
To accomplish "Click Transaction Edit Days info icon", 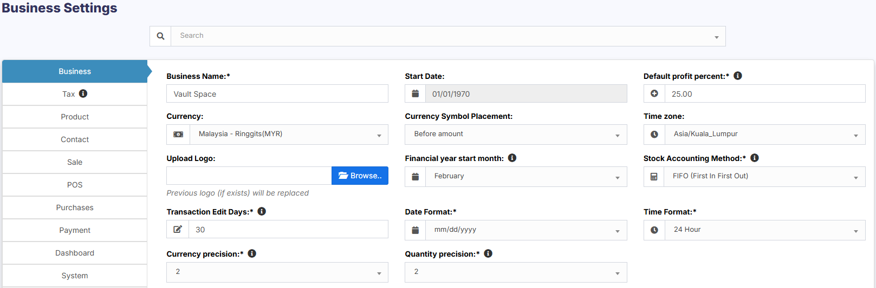I will tap(262, 212).
